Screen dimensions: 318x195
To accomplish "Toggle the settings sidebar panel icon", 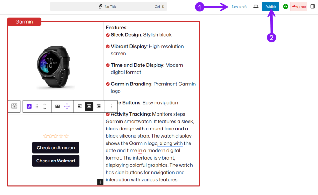I will 312,7.
